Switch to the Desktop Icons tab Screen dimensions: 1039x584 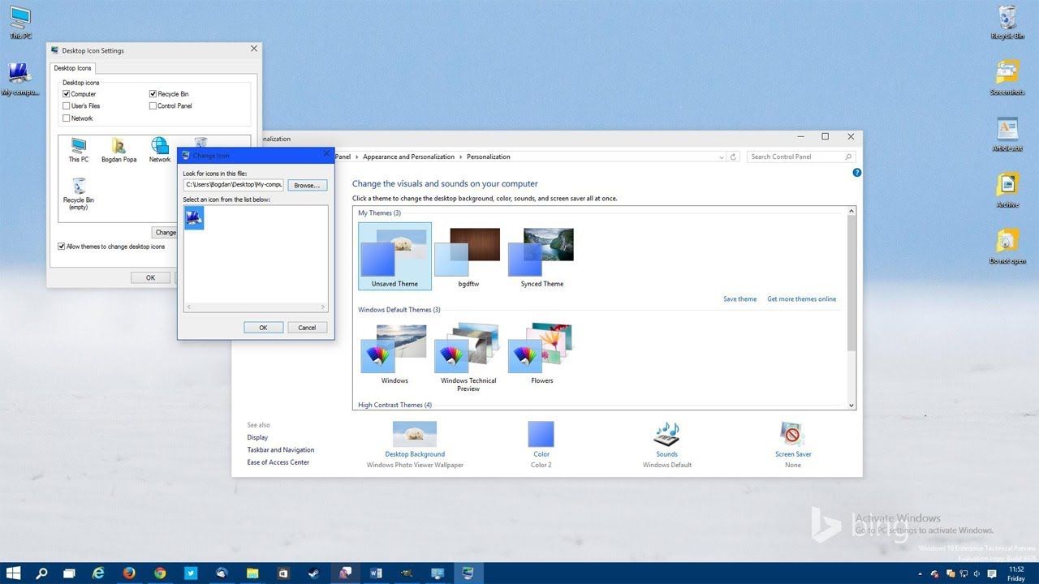click(x=72, y=68)
